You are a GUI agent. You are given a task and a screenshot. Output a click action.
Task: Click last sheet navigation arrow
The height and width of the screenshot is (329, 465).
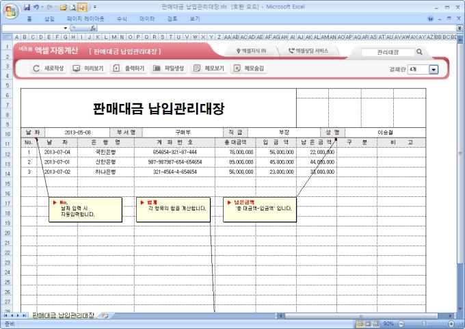pyautogui.click(x=24, y=315)
